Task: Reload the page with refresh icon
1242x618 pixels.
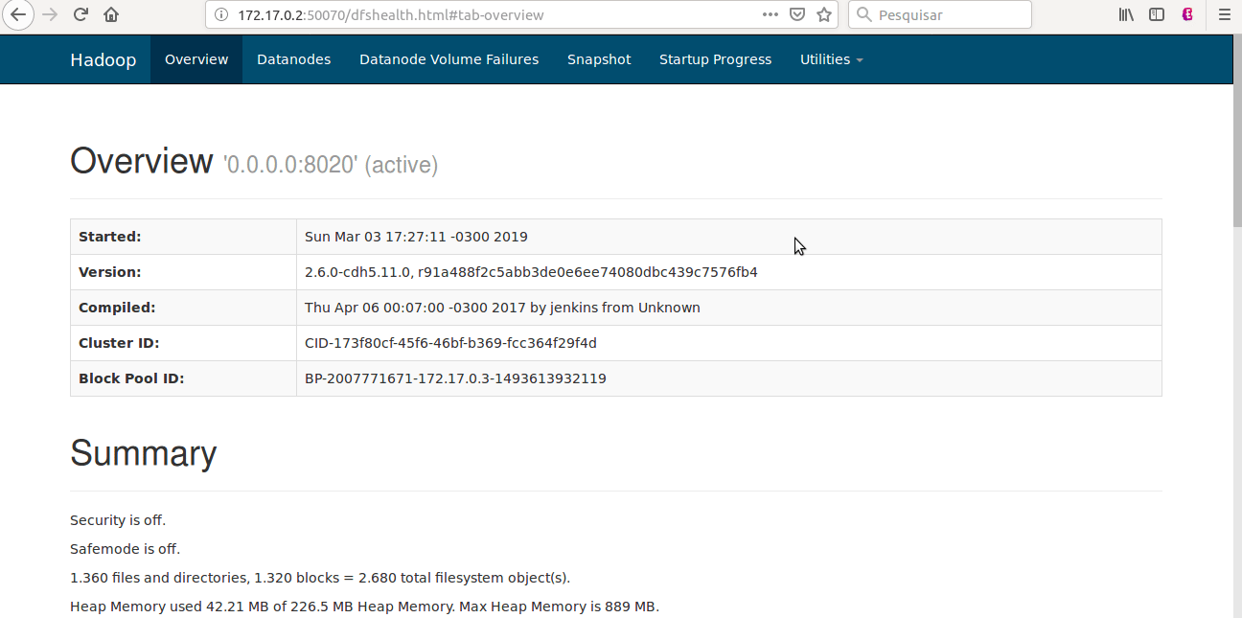Action: point(80,14)
